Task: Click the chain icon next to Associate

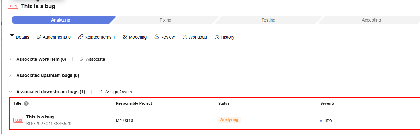Action: (81, 59)
